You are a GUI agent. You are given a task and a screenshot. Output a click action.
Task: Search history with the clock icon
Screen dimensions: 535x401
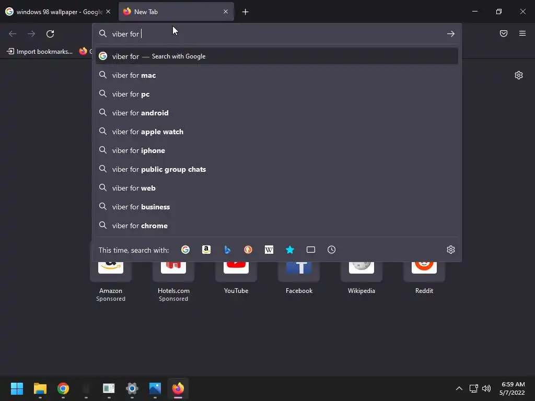(332, 250)
